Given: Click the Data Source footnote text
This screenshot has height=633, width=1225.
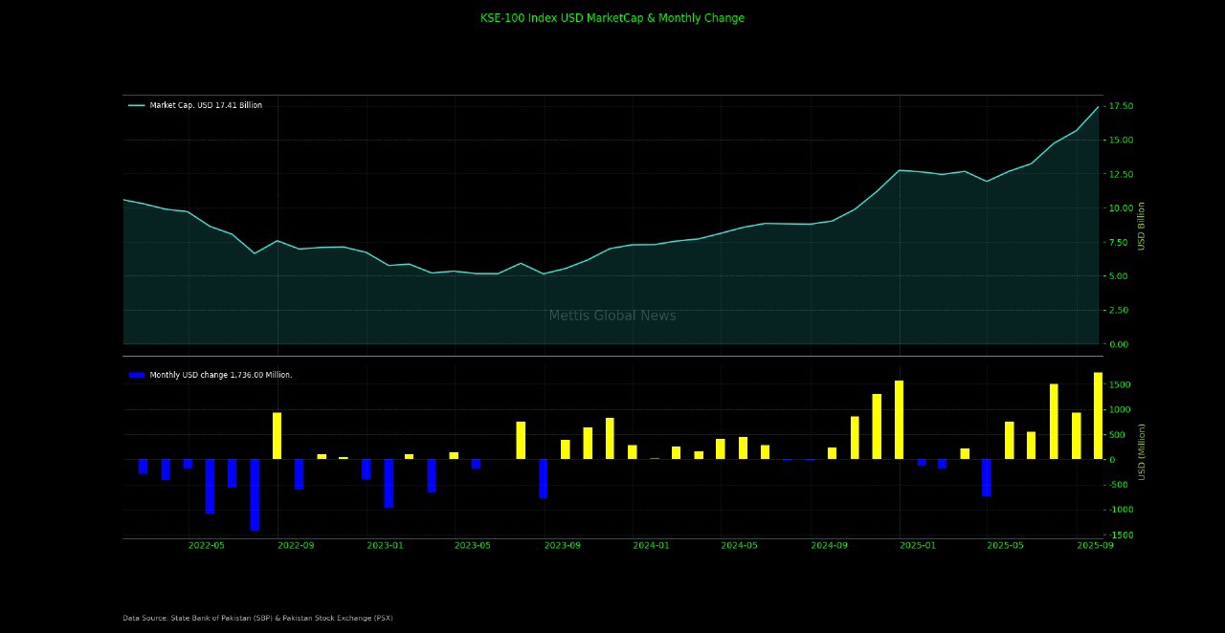Looking at the screenshot, I should (x=257, y=618).
